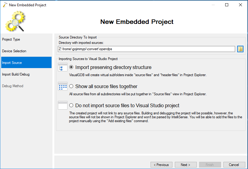Screen dimensions: 248x169
Task: Switch to the Import Build/Debug step
Action: pos(26,74)
